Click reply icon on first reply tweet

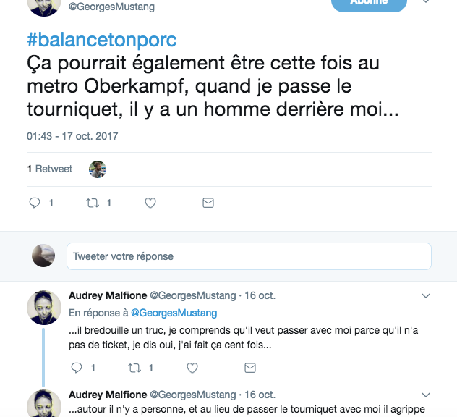pyautogui.click(x=77, y=368)
